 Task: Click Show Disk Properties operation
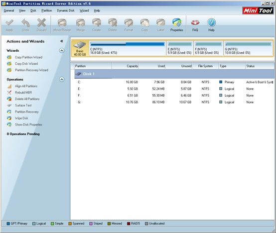pyautogui.click(x=28, y=124)
